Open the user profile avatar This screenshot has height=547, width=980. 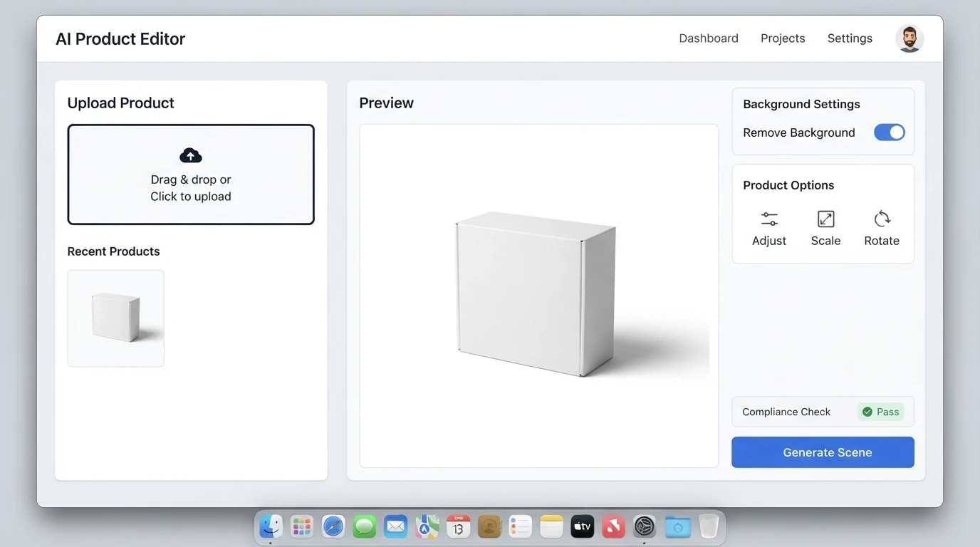click(909, 38)
